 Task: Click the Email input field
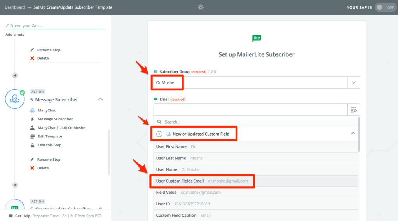(251, 110)
